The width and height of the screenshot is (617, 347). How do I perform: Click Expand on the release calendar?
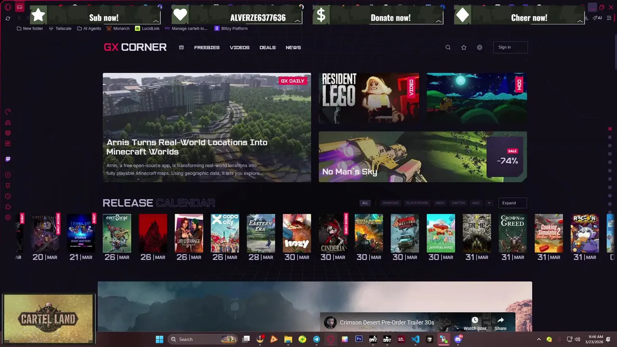click(512, 203)
